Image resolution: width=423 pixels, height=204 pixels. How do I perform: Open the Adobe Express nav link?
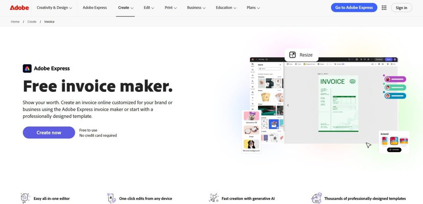pos(95,7)
